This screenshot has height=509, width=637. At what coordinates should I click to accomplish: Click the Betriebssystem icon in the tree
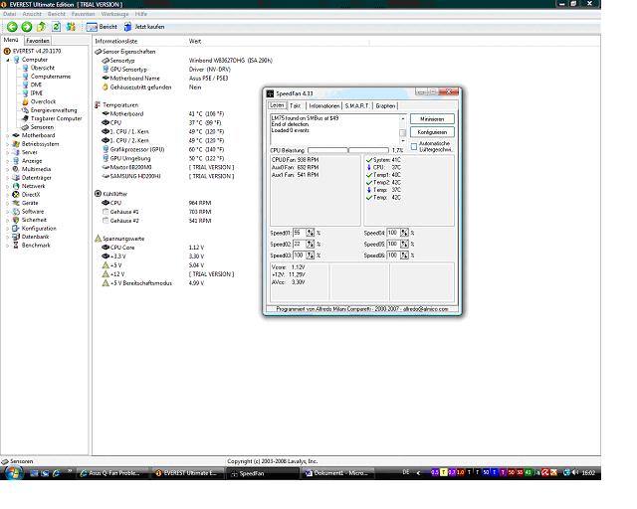click(16, 144)
